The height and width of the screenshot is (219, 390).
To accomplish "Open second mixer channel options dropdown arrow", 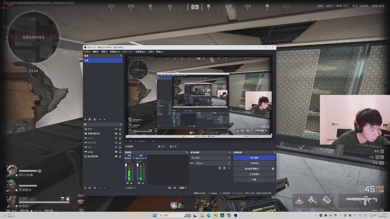I will 146,158.
